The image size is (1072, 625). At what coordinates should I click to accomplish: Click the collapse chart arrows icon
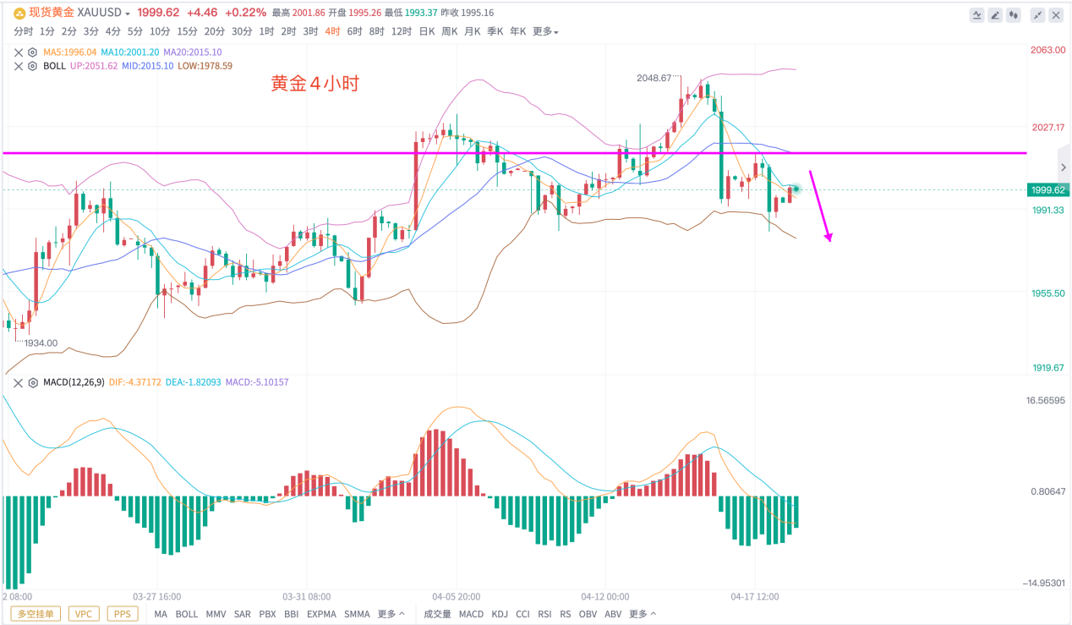click(x=1039, y=14)
